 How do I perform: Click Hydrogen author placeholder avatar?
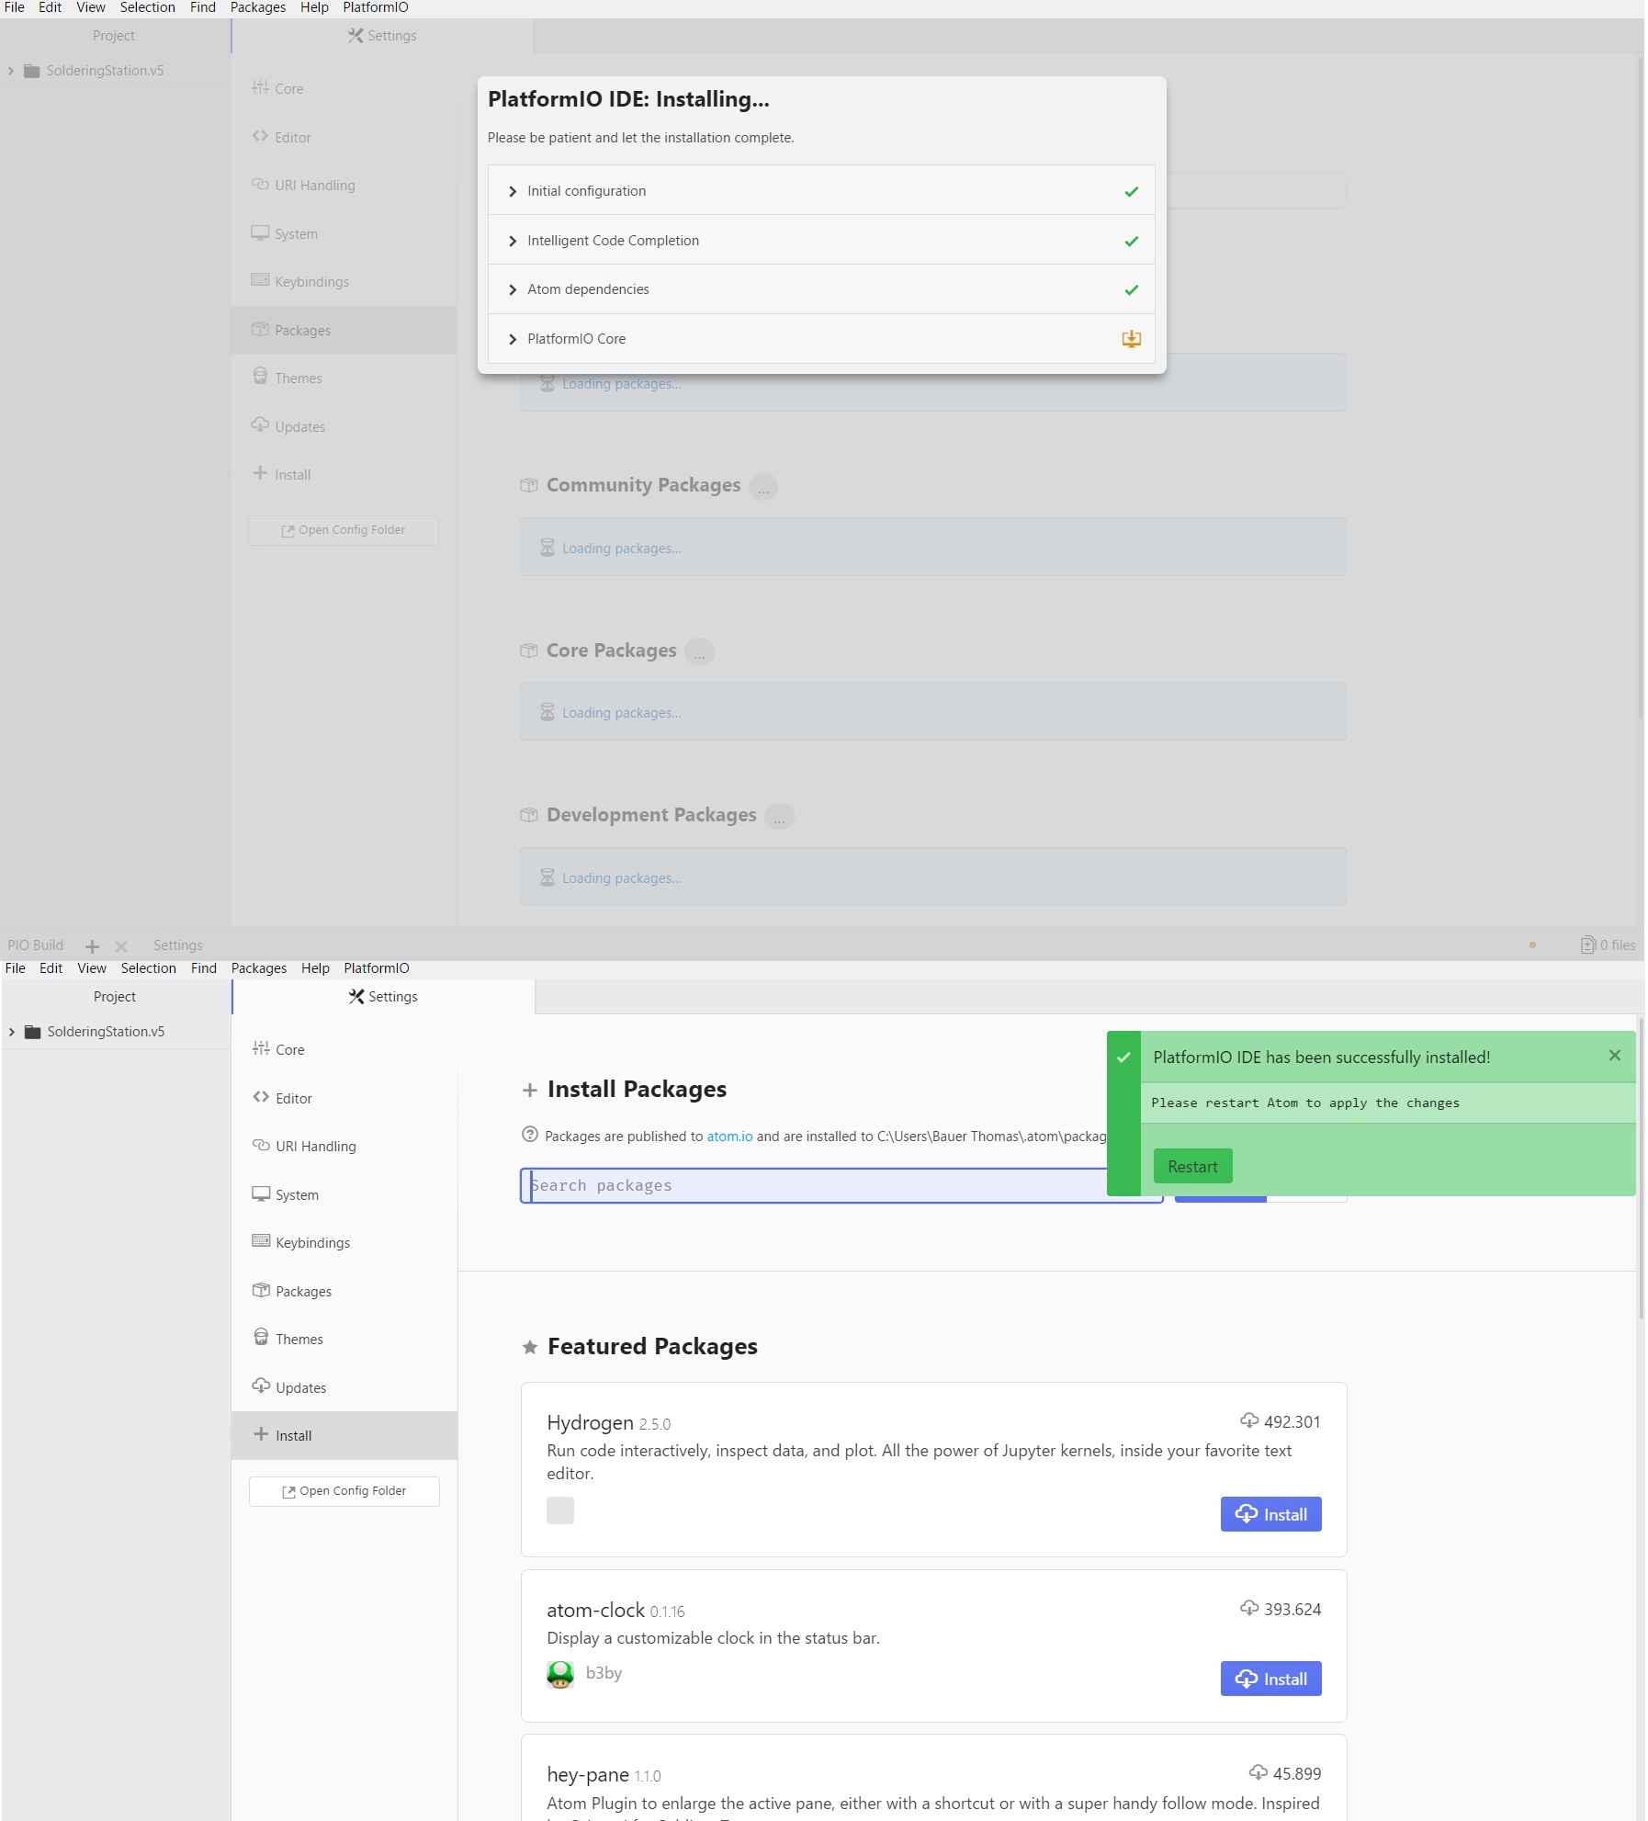(559, 1510)
